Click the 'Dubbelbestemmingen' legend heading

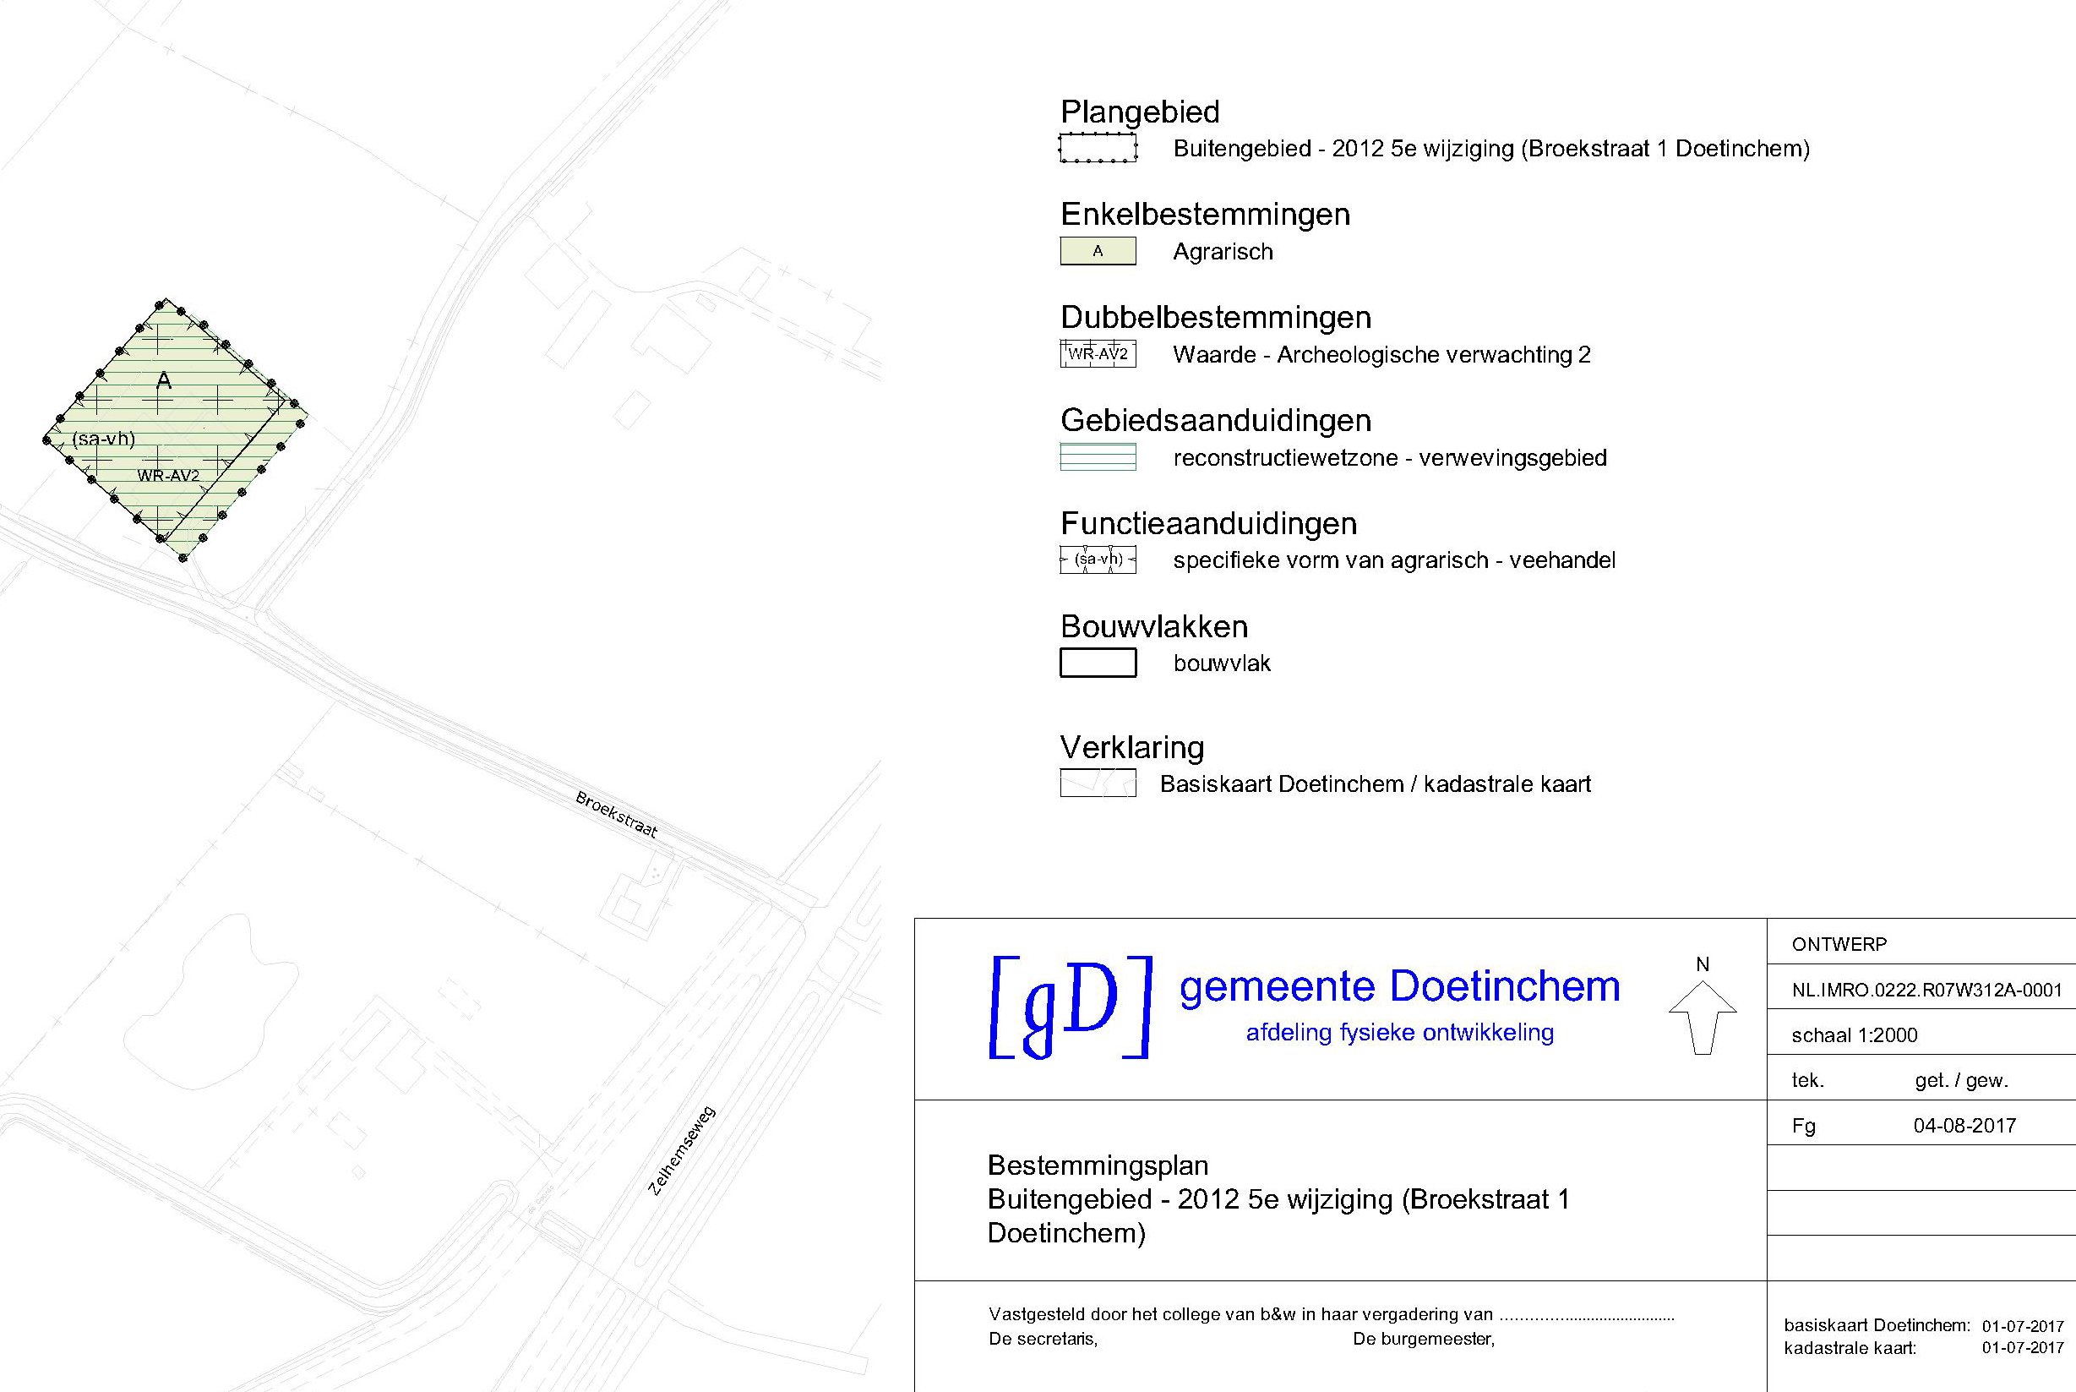1216,317
